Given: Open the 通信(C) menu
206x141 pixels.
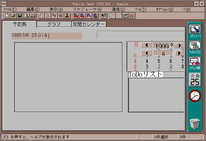Looking at the screenshot, I should pyautogui.click(x=118, y=9).
